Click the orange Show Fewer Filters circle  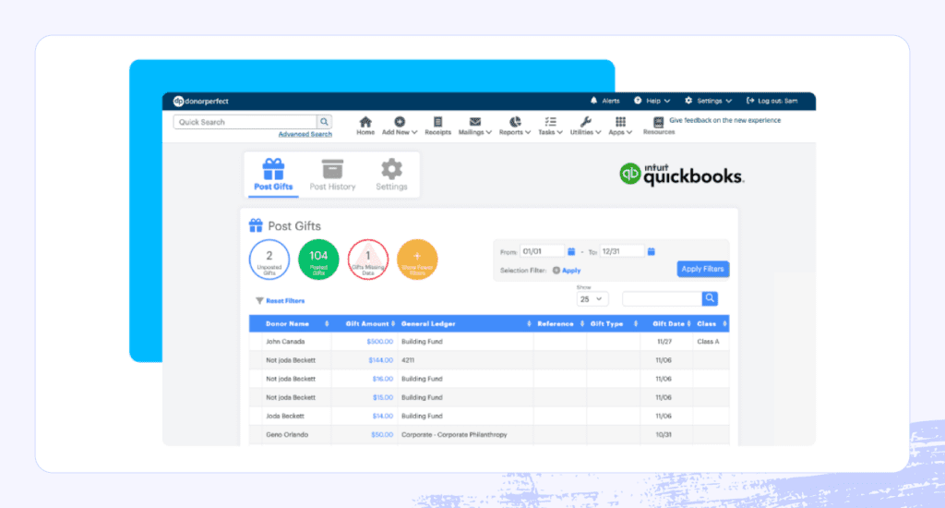pos(417,260)
